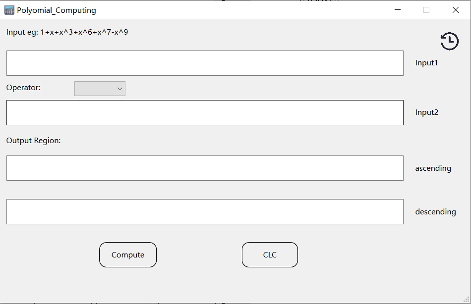Click the Polyomial_Computing title bar text

point(57,10)
